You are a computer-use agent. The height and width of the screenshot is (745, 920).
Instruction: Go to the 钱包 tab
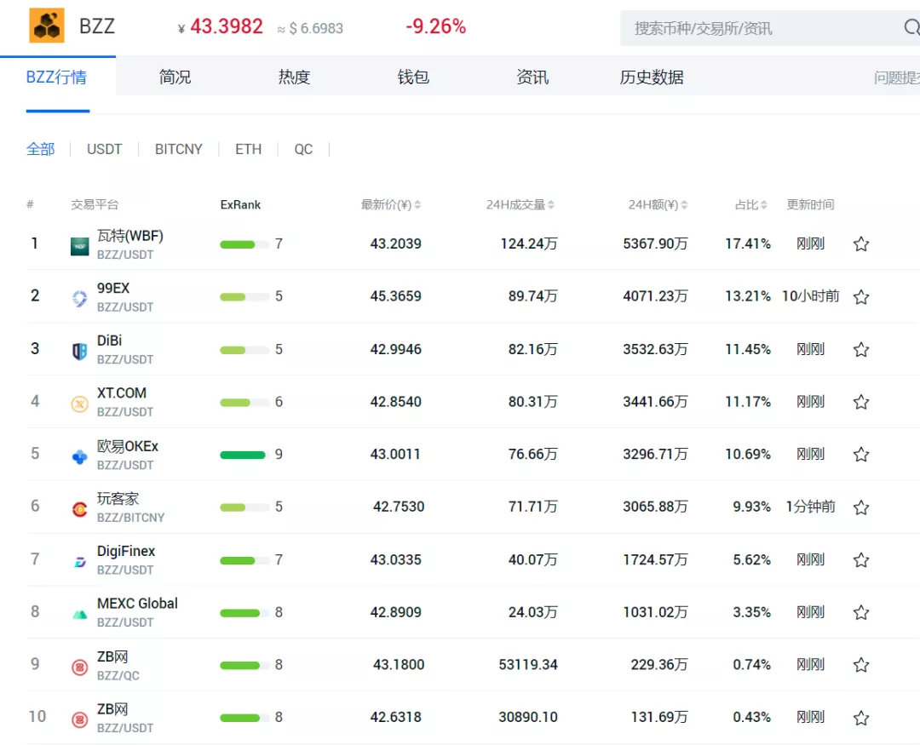tap(413, 77)
